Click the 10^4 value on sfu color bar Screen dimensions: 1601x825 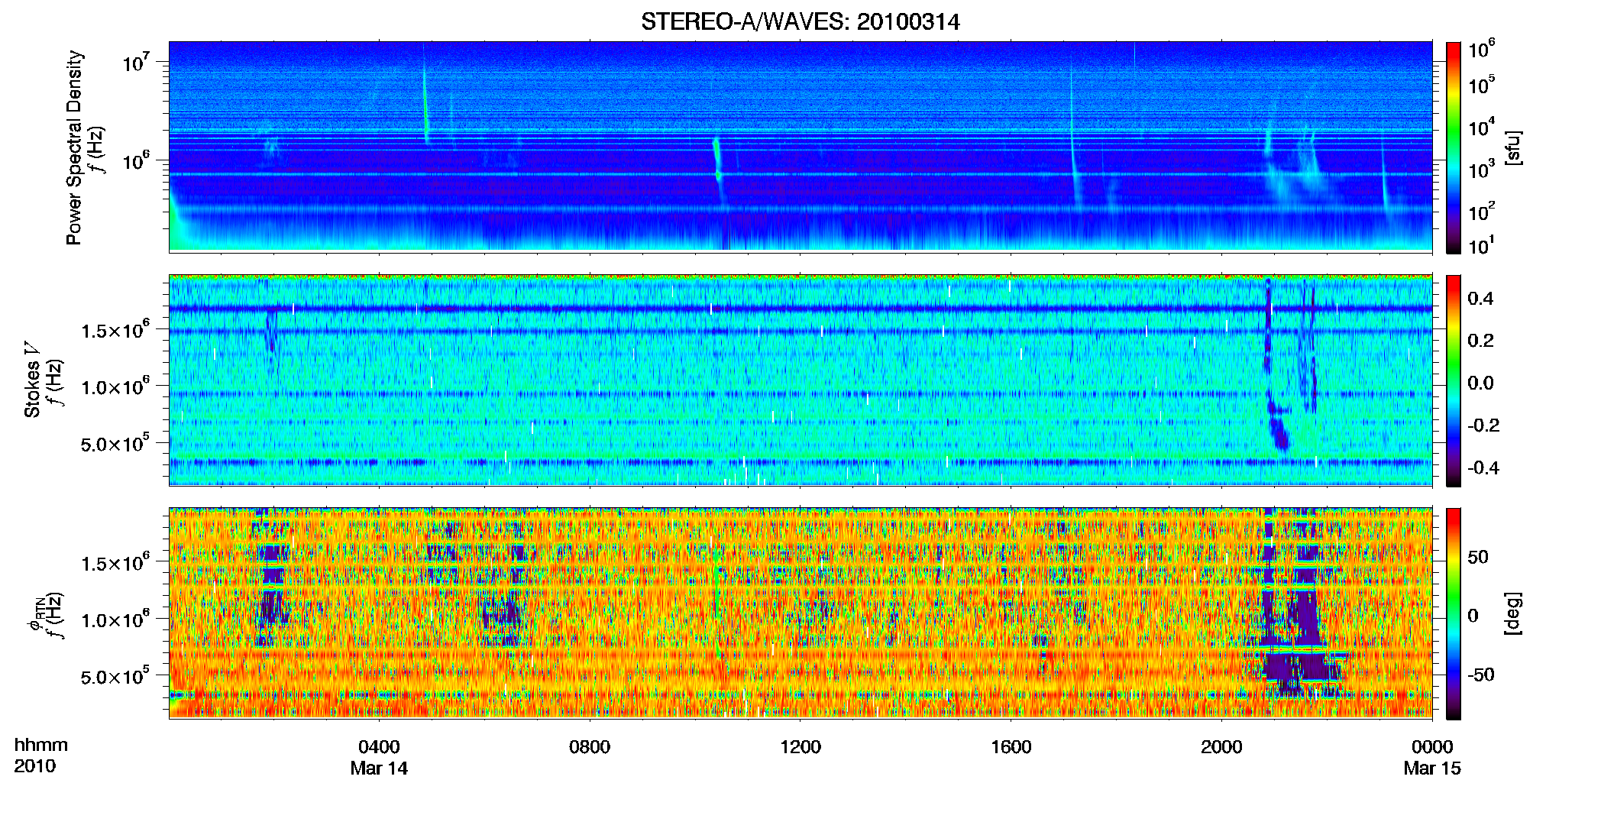click(1482, 128)
